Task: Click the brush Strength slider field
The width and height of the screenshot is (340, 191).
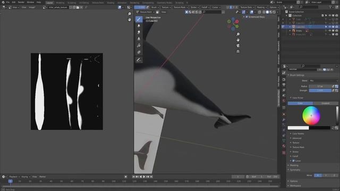Action: tap(320, 91)
